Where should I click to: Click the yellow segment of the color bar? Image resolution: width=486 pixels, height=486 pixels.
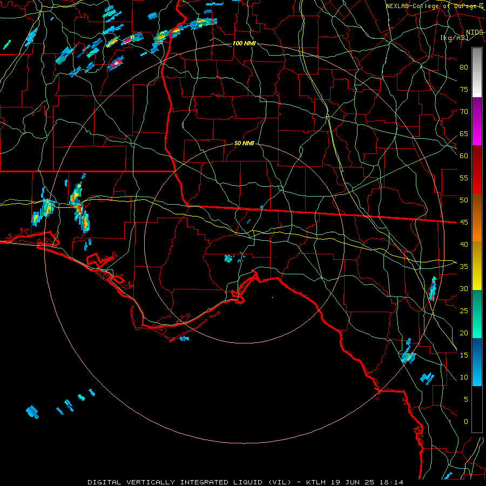[x=477, y=266]
